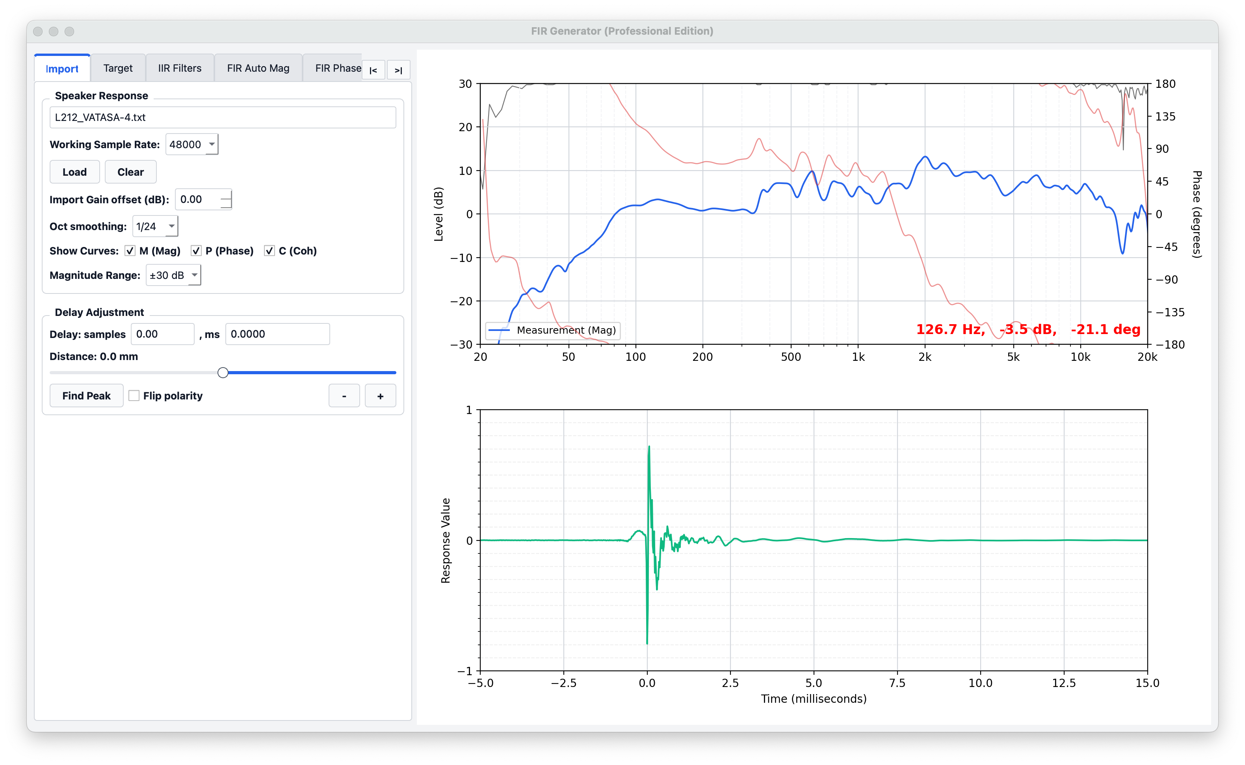Viewport: 1245px width, 765px height.
Task: Uncheck the M (Mag) curve checkbox
Action: (x=130, y=251)
